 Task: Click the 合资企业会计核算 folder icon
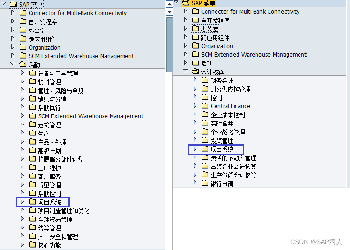tap(205, 166)
